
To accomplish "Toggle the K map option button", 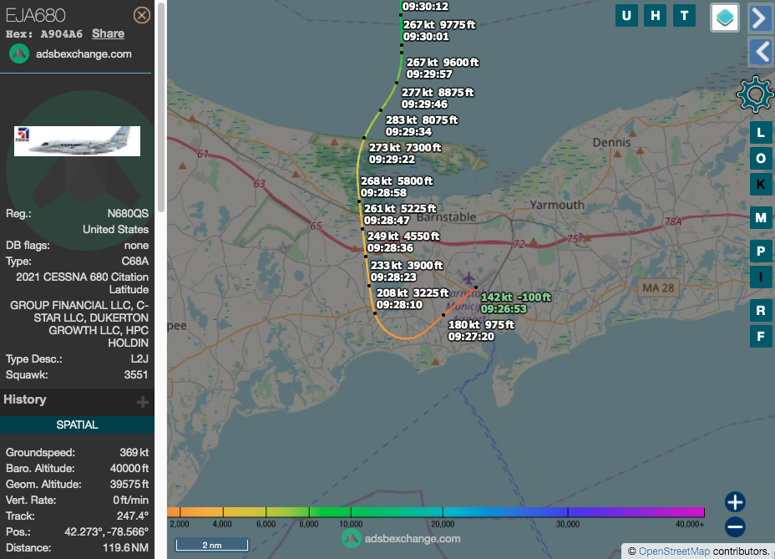I will 761,184.
